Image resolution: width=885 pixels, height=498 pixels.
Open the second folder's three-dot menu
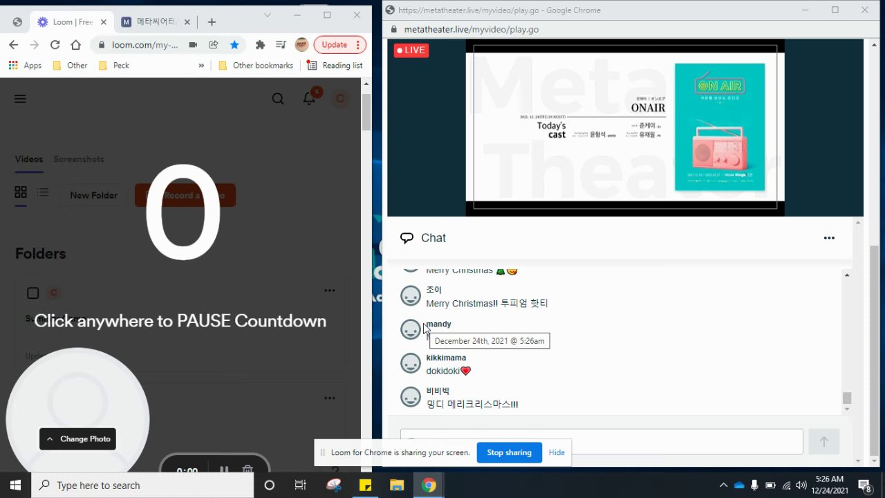(330, 398)
